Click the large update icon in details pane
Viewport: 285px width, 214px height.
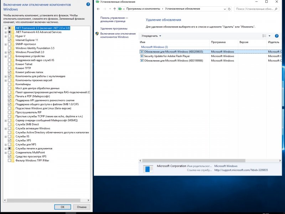(148, 169)
